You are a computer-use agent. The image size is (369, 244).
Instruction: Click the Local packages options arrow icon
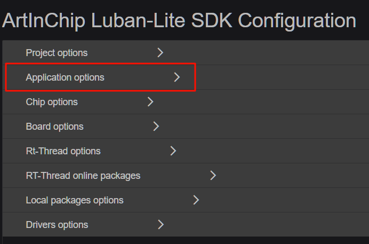196,200
